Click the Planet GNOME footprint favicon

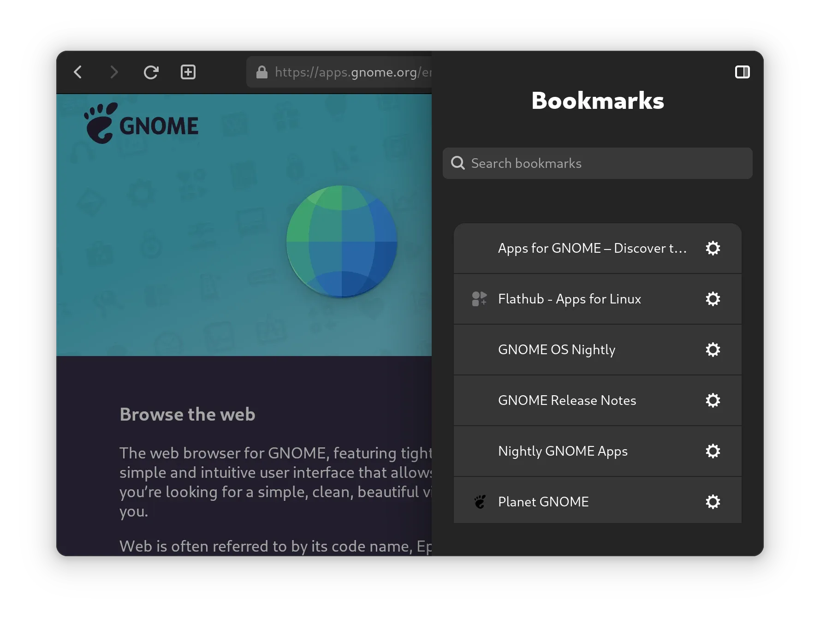[479, 501]
